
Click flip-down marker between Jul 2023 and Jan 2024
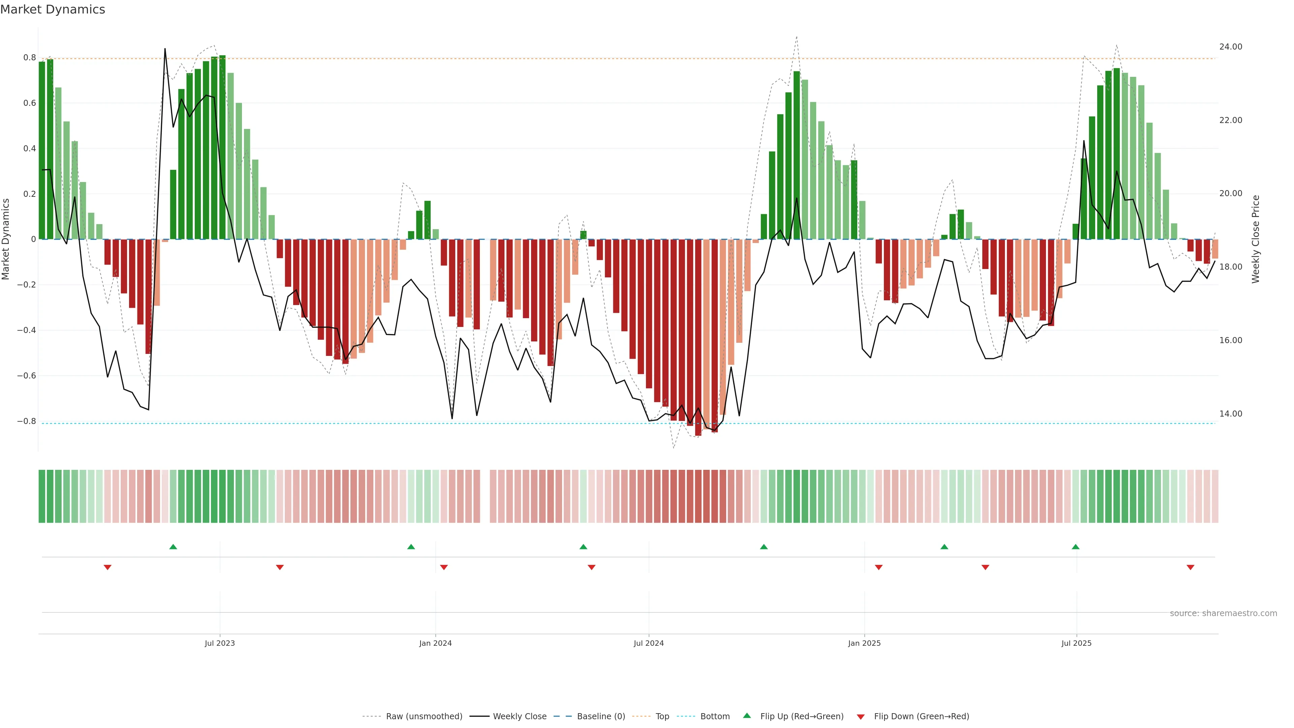[x=280, y=567]
